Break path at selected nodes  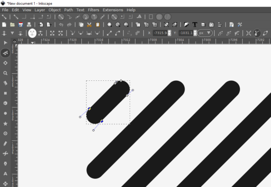pos(41,33)
